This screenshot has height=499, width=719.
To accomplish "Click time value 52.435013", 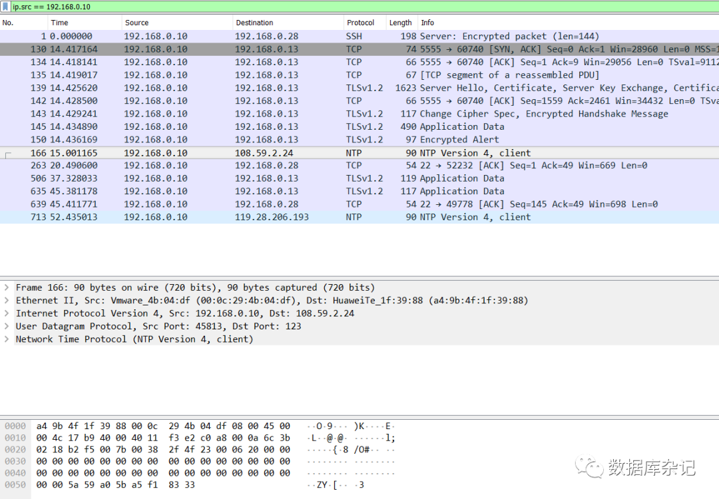I will 73,217.
